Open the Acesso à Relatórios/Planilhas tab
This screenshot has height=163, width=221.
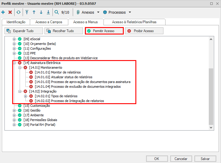134,22
